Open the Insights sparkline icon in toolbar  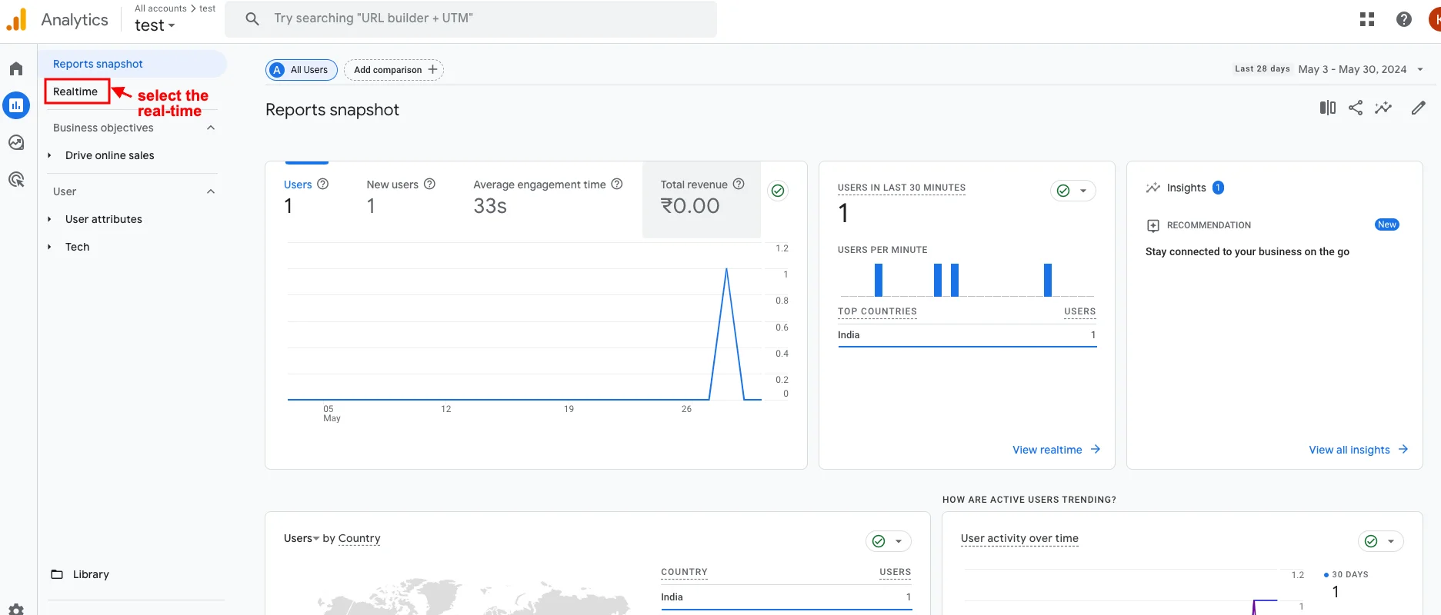(1383, 108)
